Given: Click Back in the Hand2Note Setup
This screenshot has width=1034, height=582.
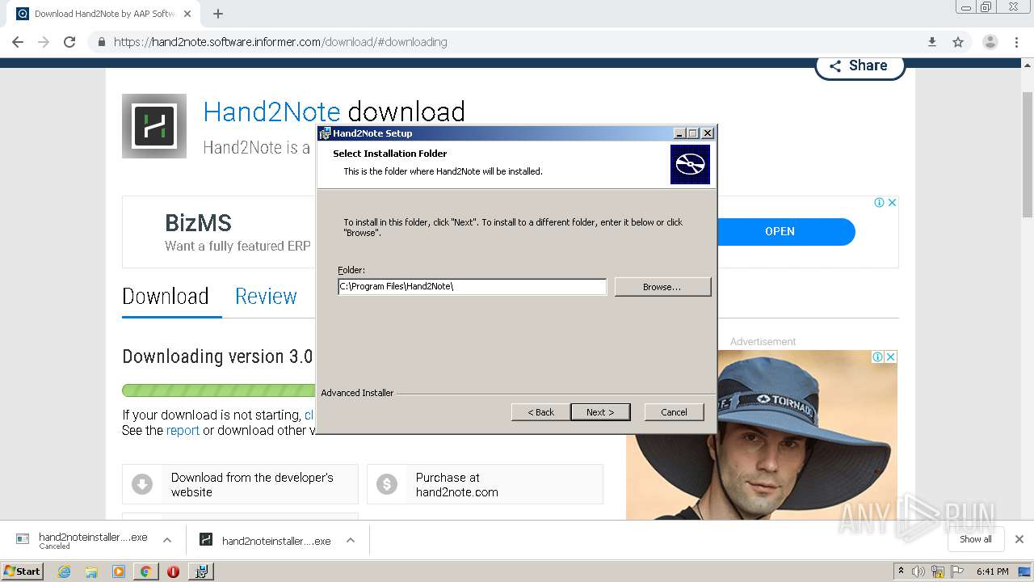Looking at the screenshot, I should pos(540,412).
